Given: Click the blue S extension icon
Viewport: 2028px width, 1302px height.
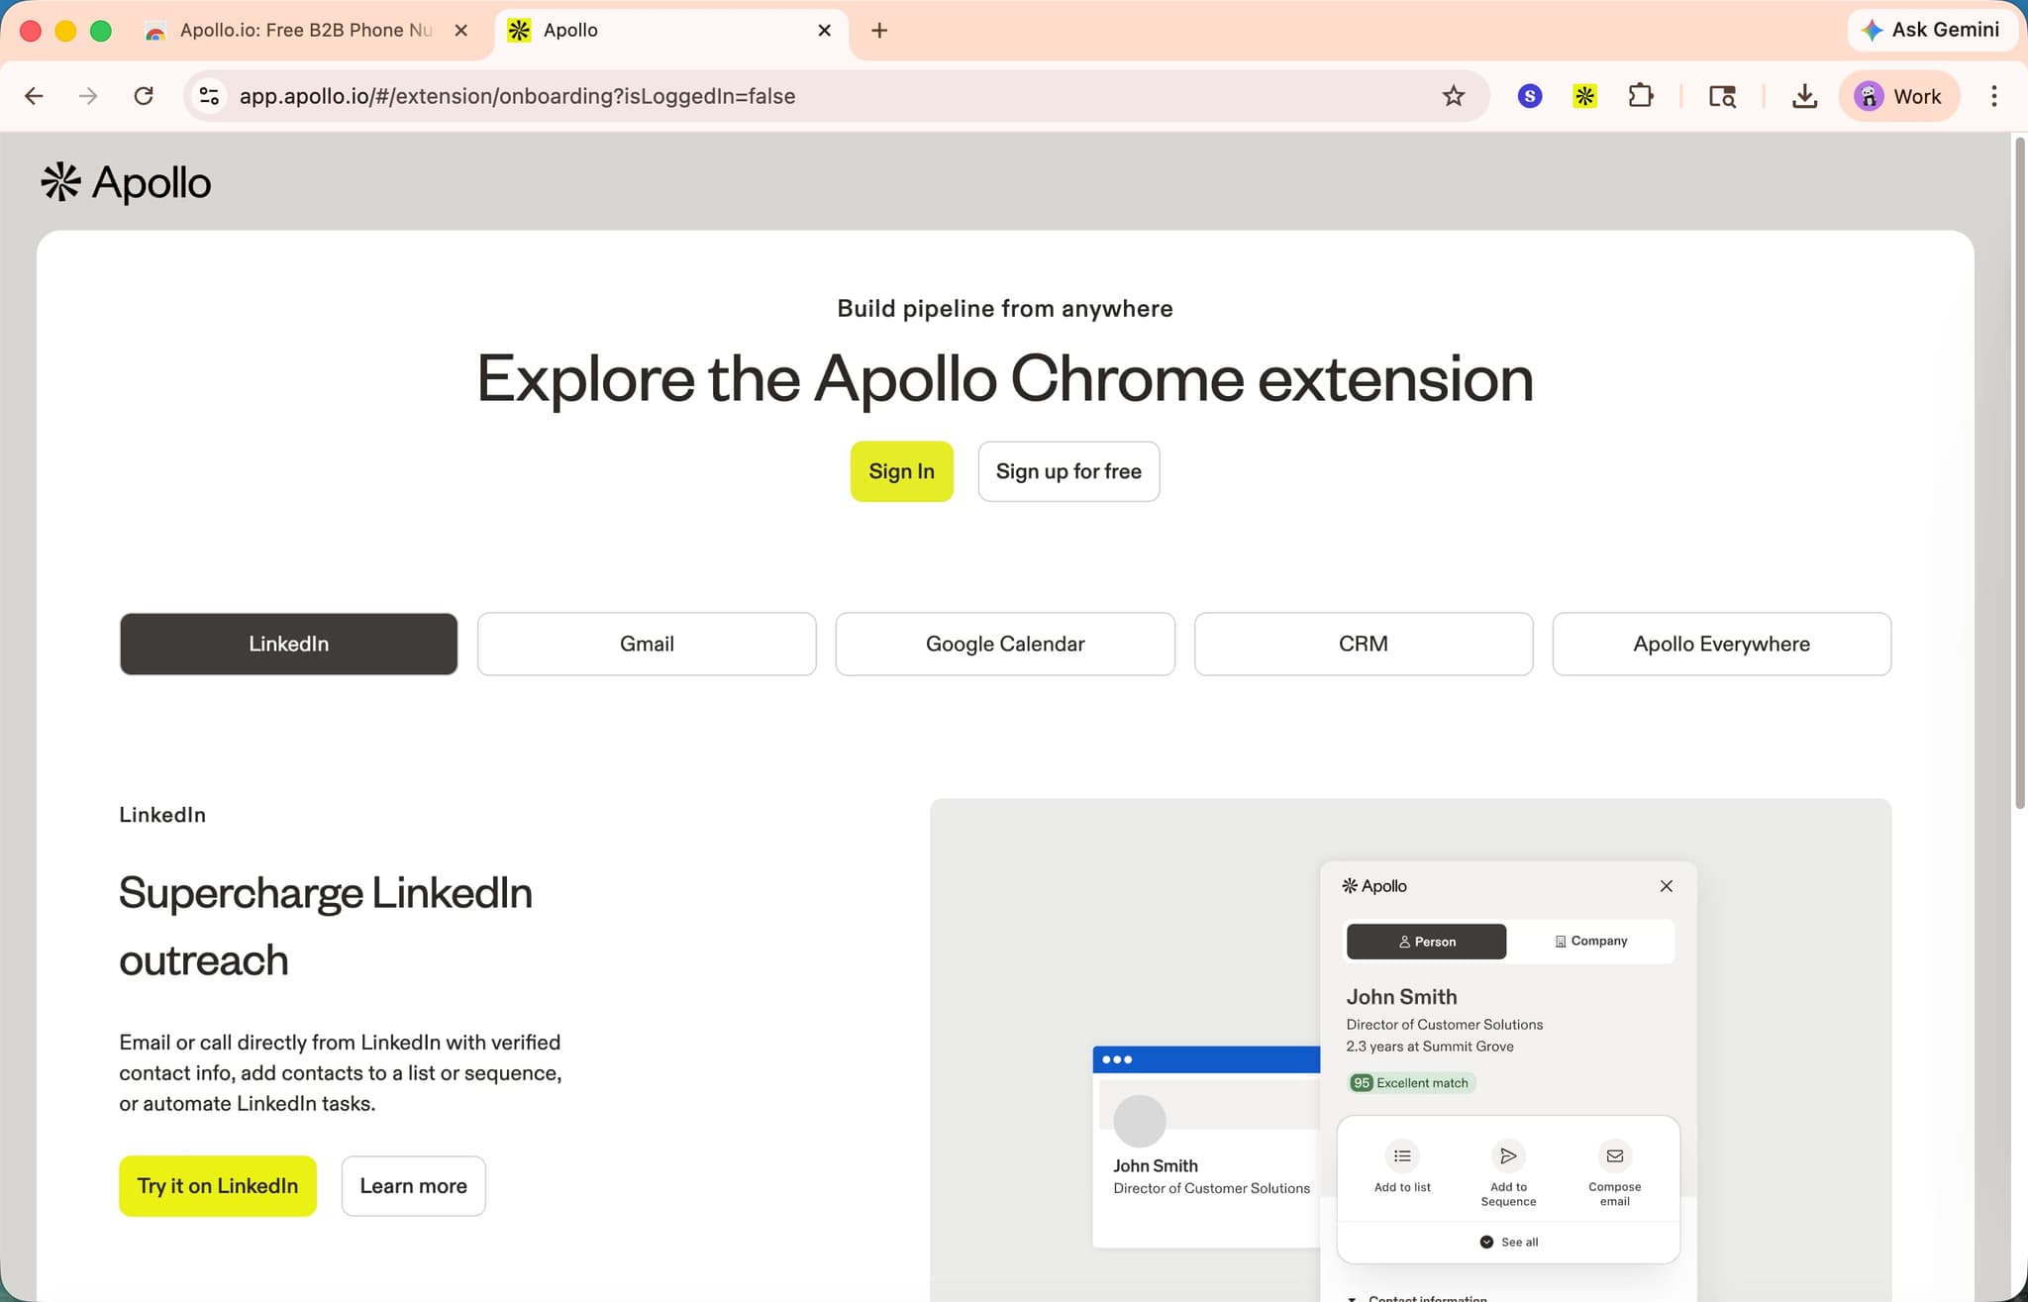Looking at the screenshot, I should tap(1528, 96).
